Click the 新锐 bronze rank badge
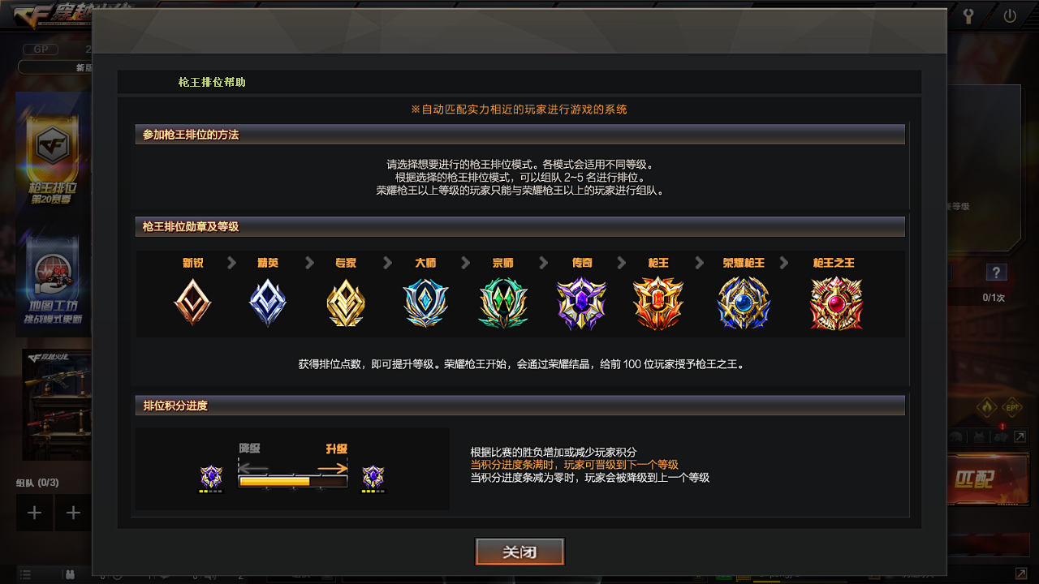Viewport: 1039px width, 584px height. [x=192, y=303]
